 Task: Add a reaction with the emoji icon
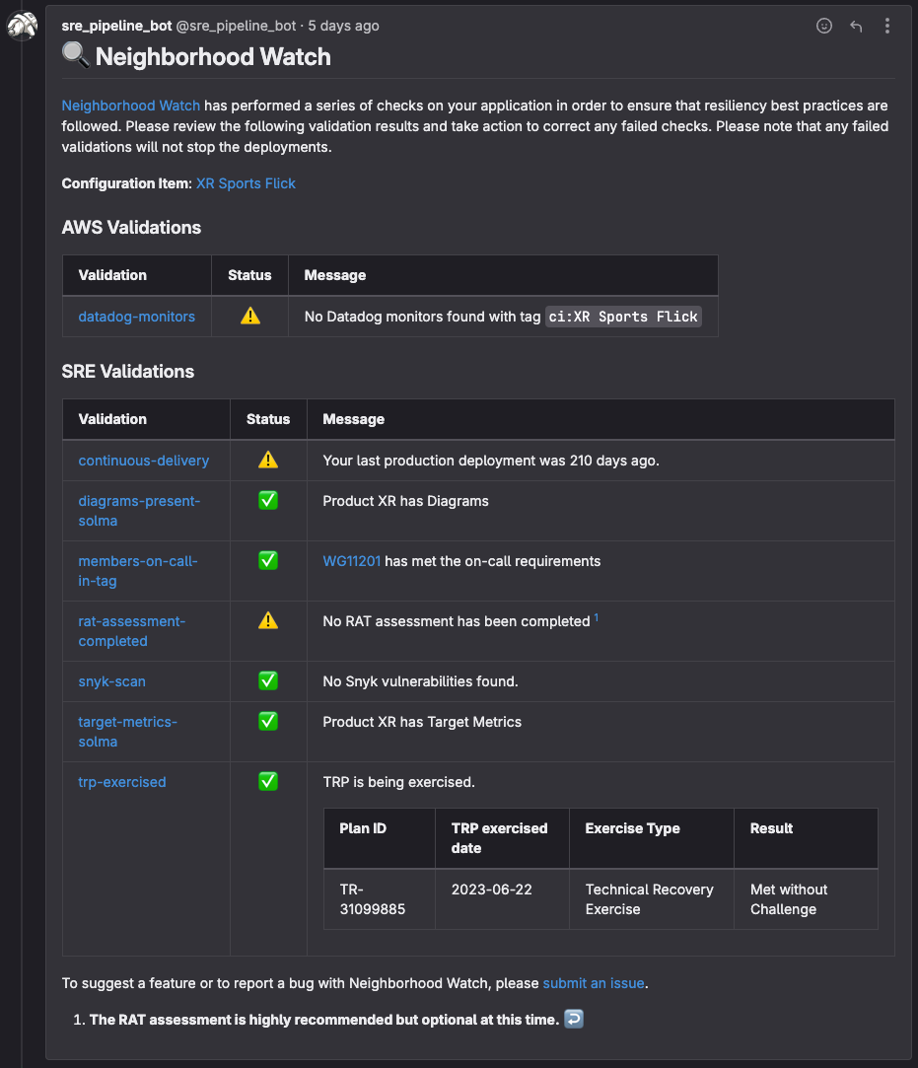pos(824,26)
